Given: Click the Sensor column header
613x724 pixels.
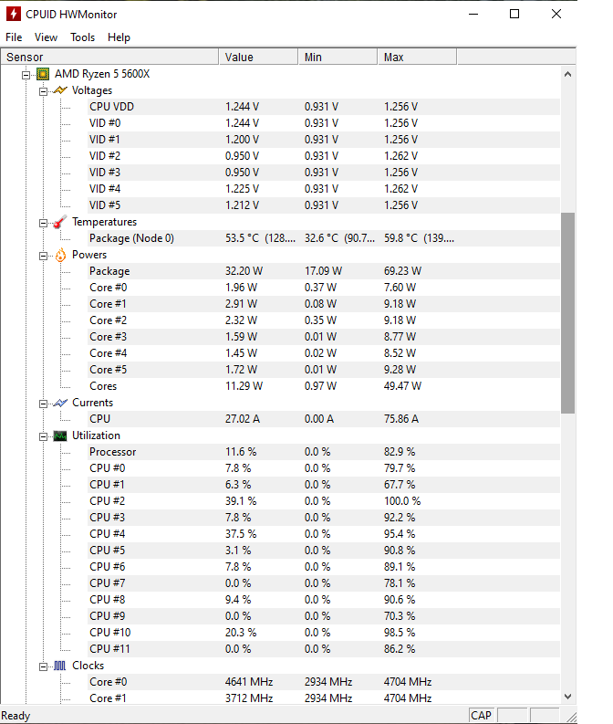Looking at the screenshot, I should [x=109, y=58].
